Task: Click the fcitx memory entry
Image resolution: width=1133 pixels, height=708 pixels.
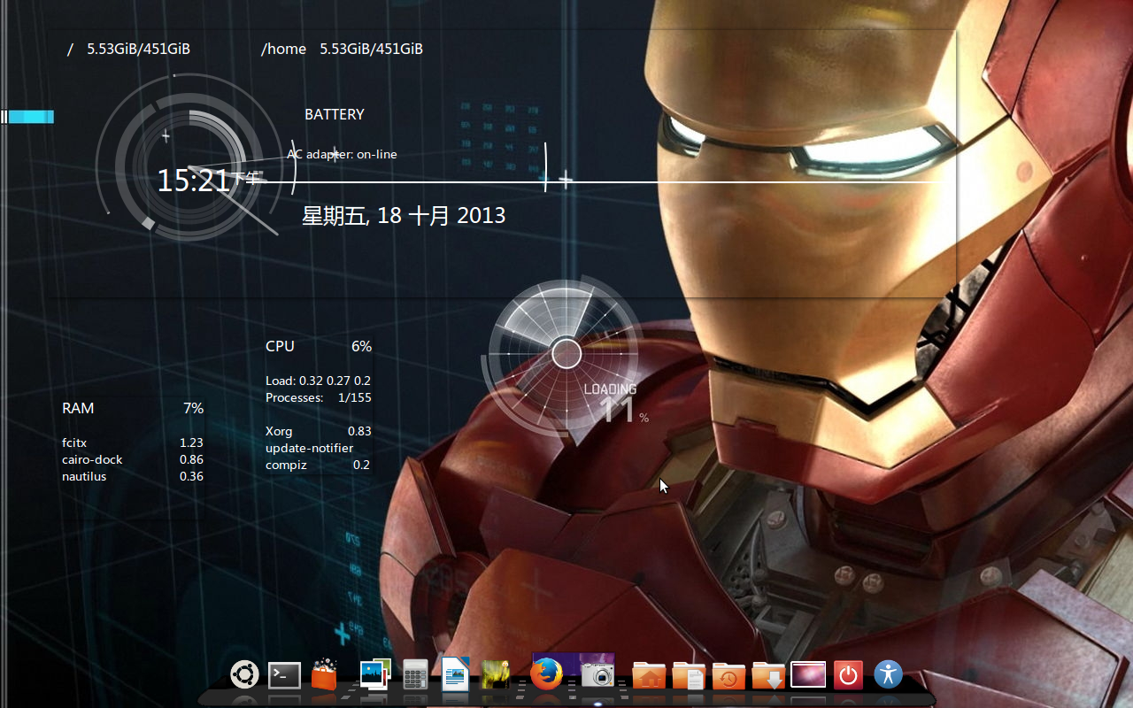Action: point(133,442)
